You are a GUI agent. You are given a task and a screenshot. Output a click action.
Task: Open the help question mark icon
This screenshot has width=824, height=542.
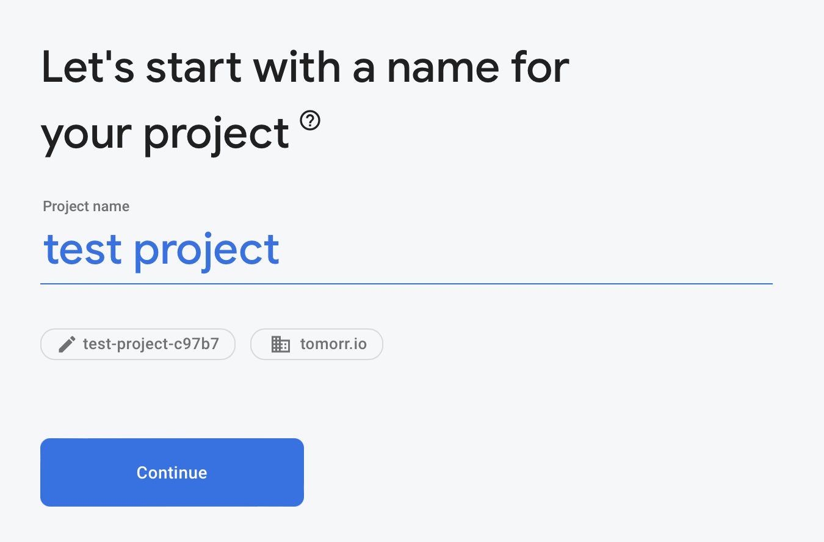pyautogui.click(x=310, y=121)
